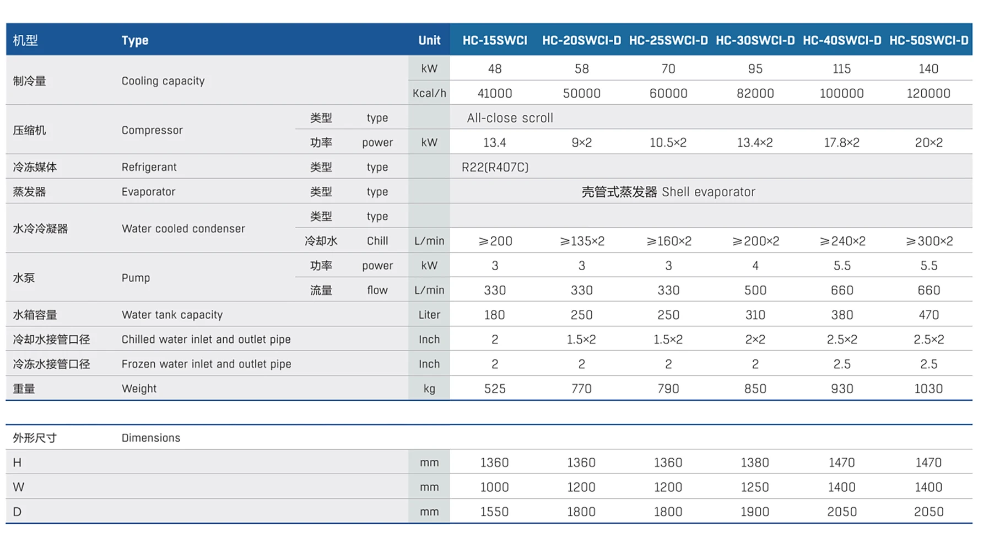Click the 1250 width value

click(x=755, y=487)
